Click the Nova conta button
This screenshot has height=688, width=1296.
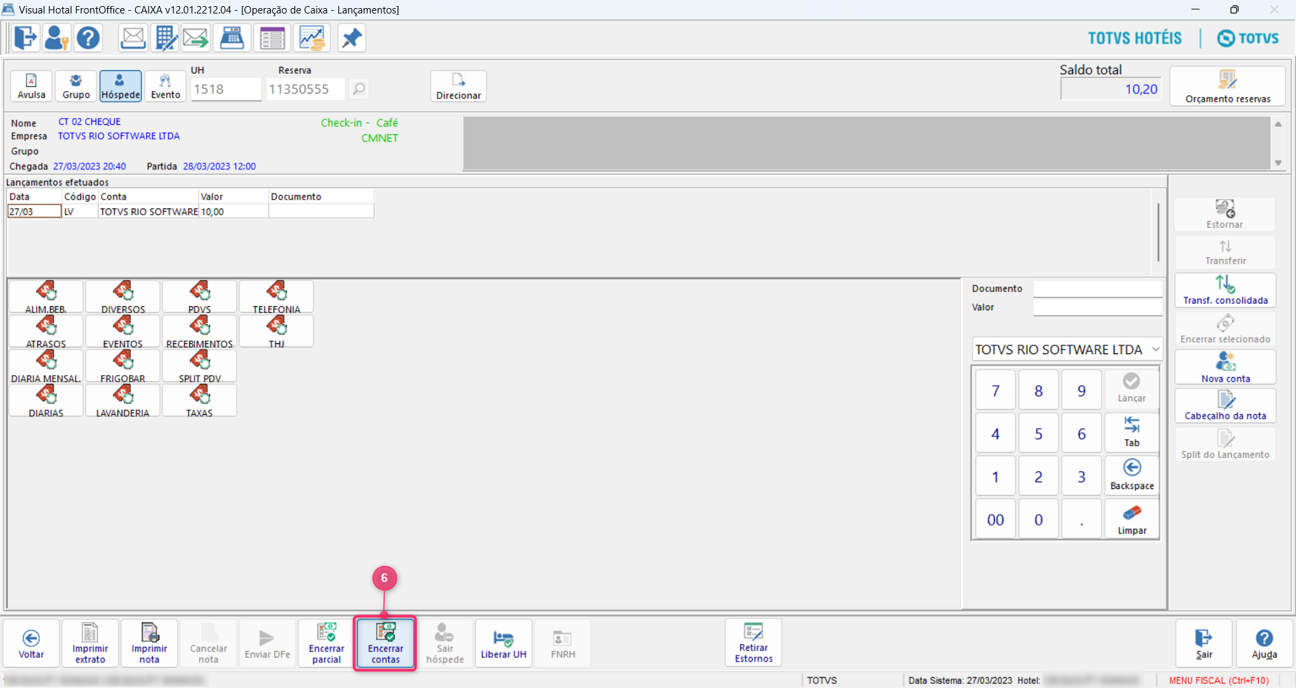pyautogui.click(x=1225, y=368)
